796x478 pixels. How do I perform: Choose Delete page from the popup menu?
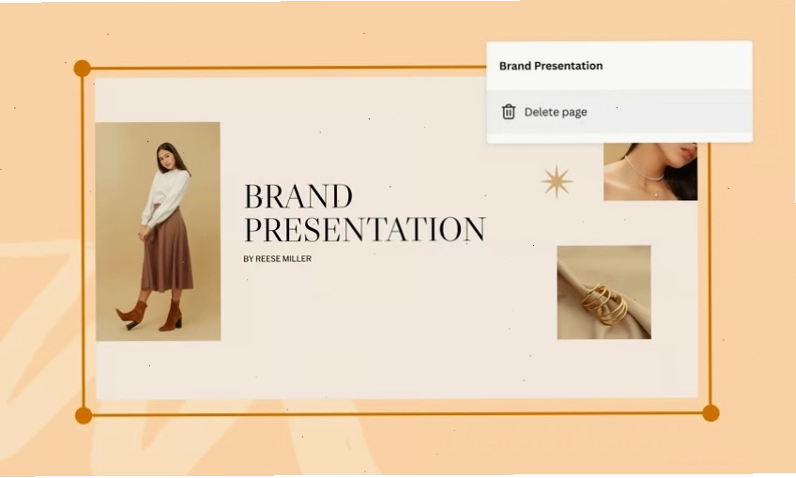620,112
